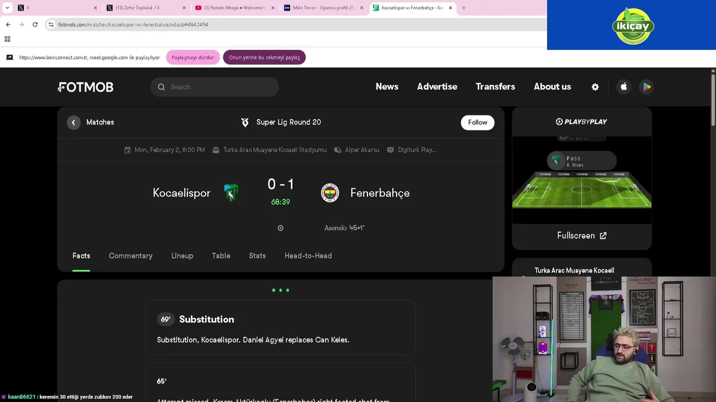The image size is (716, 402).
Task: Click the Play by Play pitch animation
Action: point(582,180)
